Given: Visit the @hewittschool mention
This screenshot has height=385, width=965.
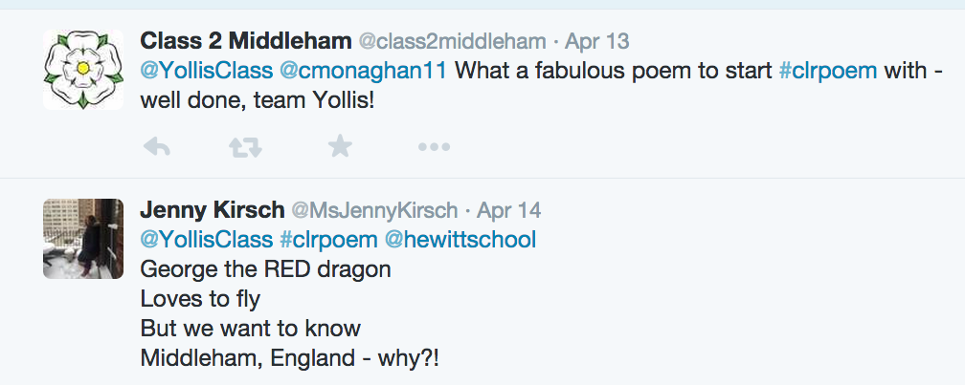Looking at the screenshot, I should pos(460,239).
